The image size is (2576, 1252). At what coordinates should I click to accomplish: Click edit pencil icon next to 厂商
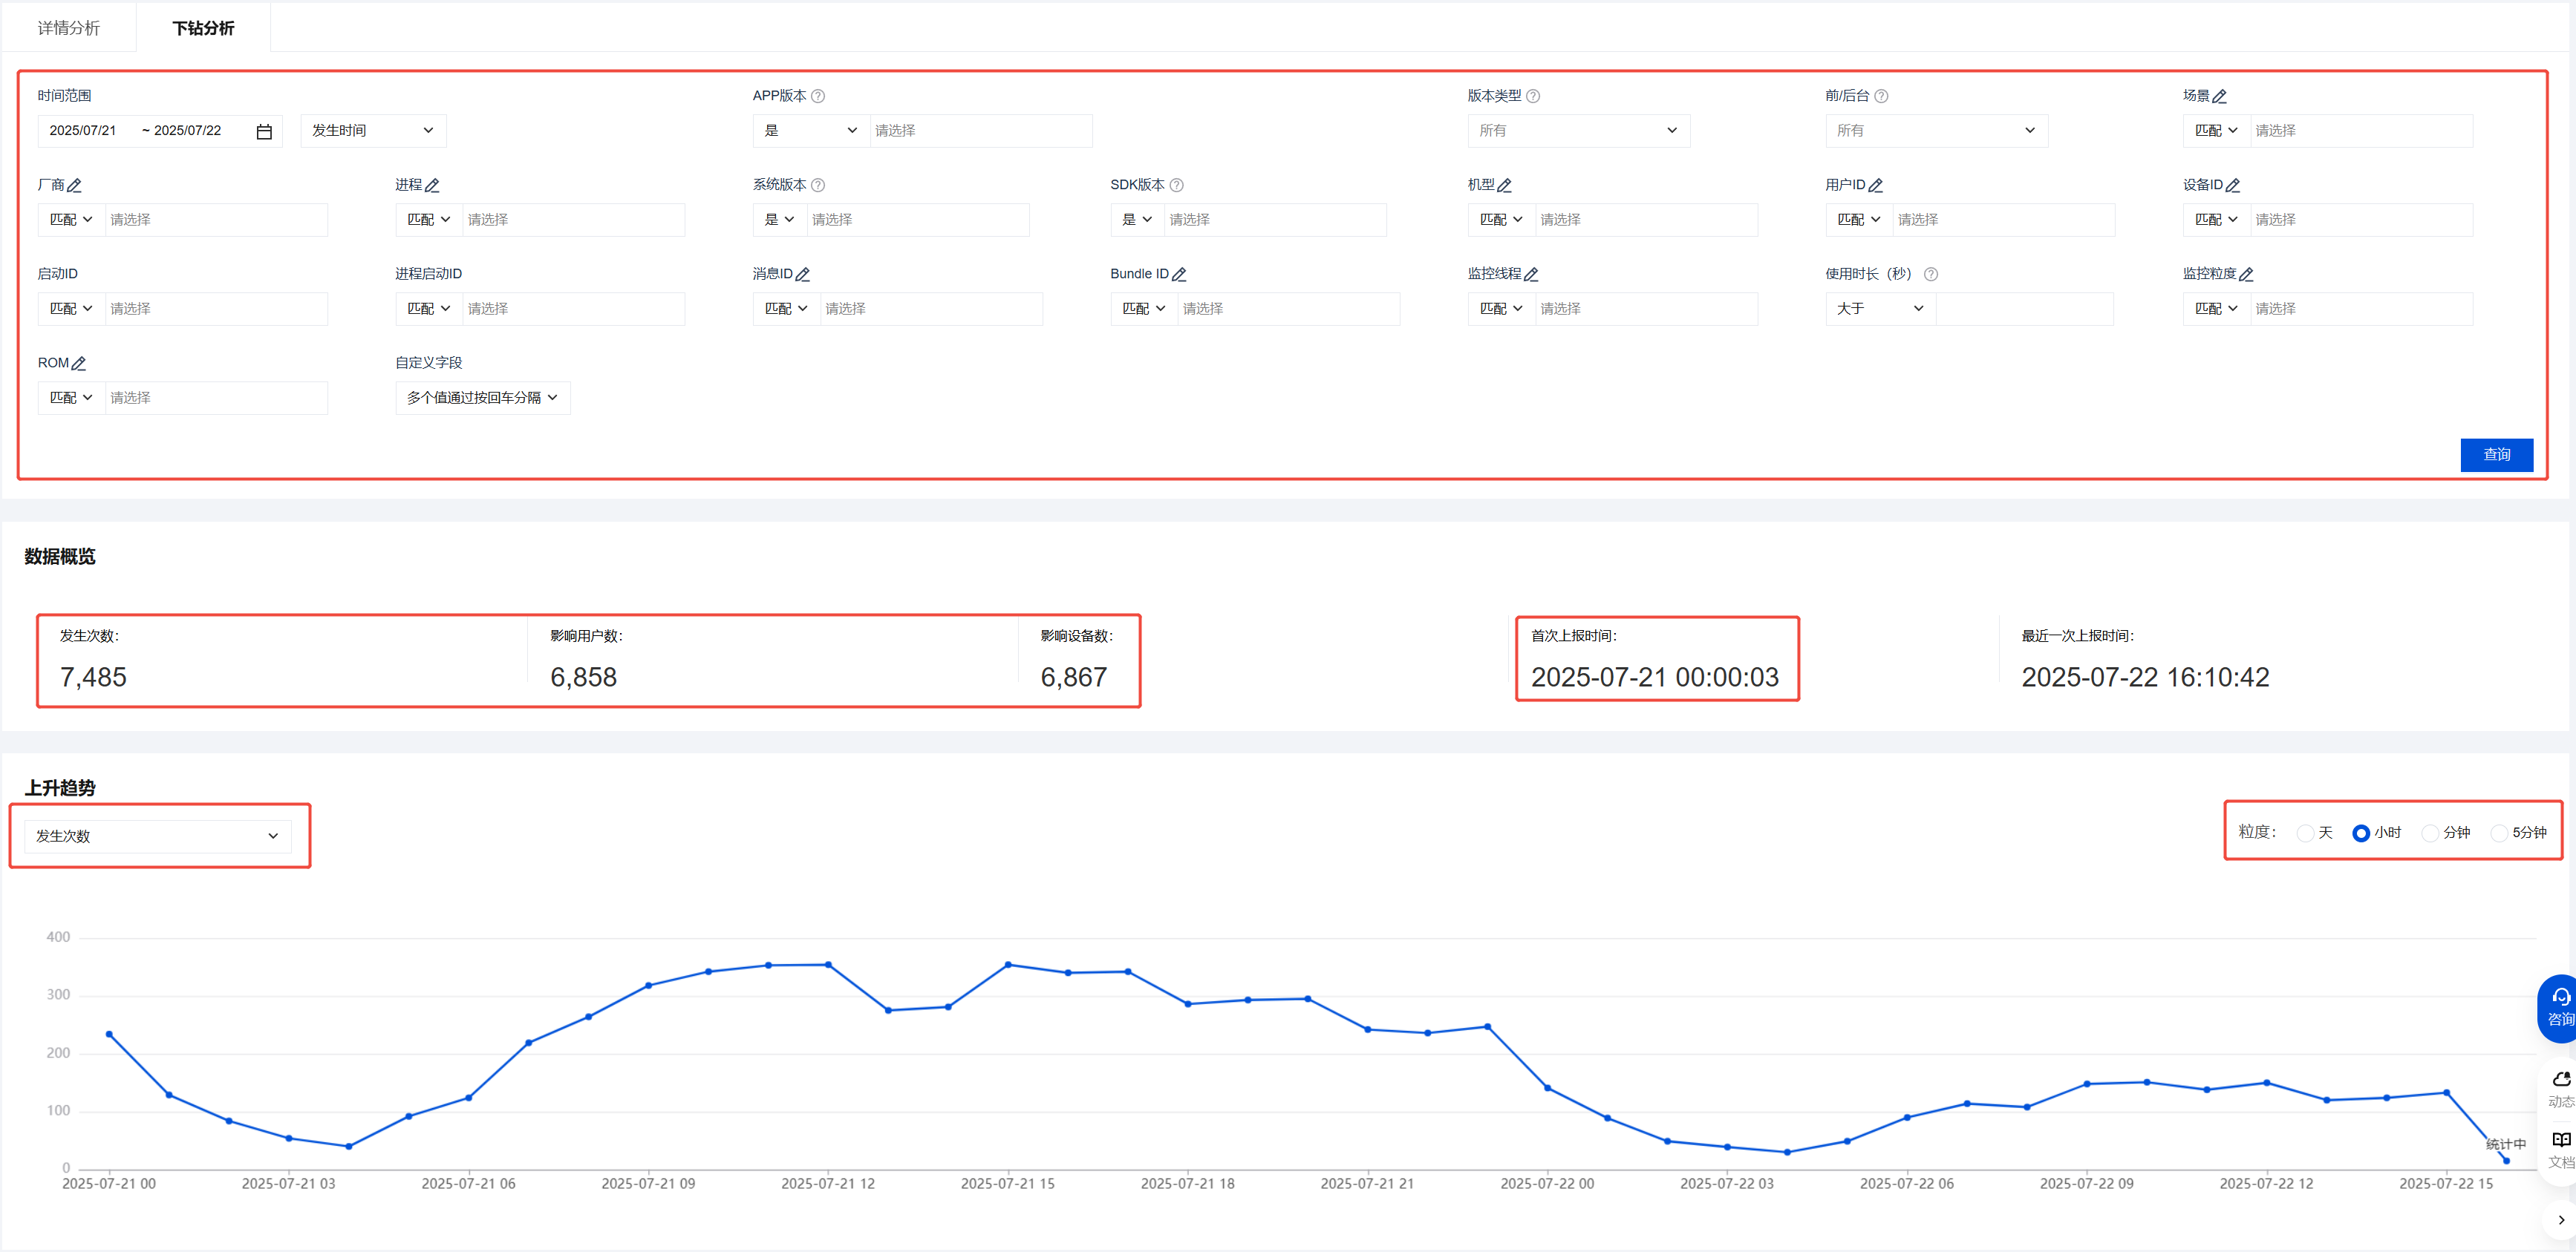[x=74, y=186]
